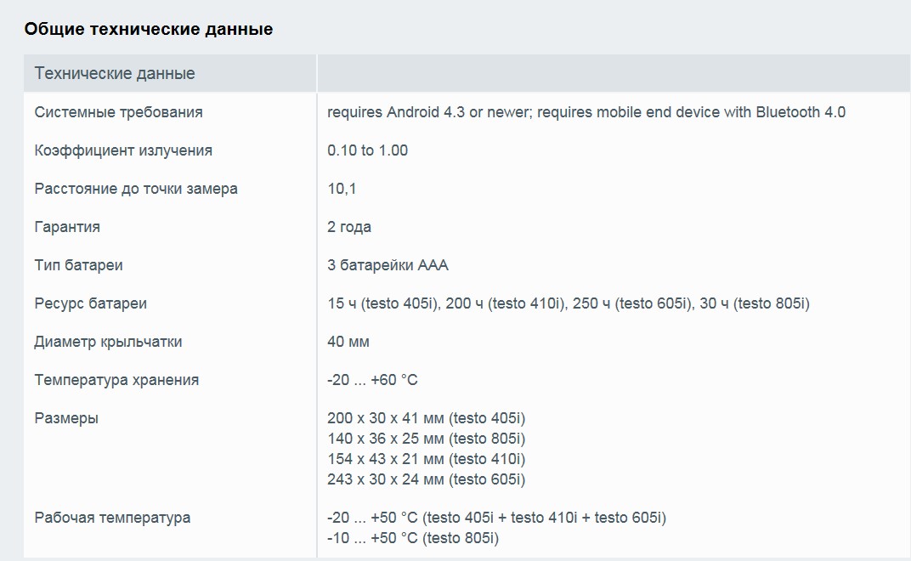
Task: Click the "Коэффициент излучения" label
Action: click(123, 150)
